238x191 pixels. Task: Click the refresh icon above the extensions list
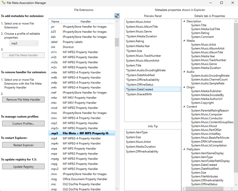[x=117, y=16]
